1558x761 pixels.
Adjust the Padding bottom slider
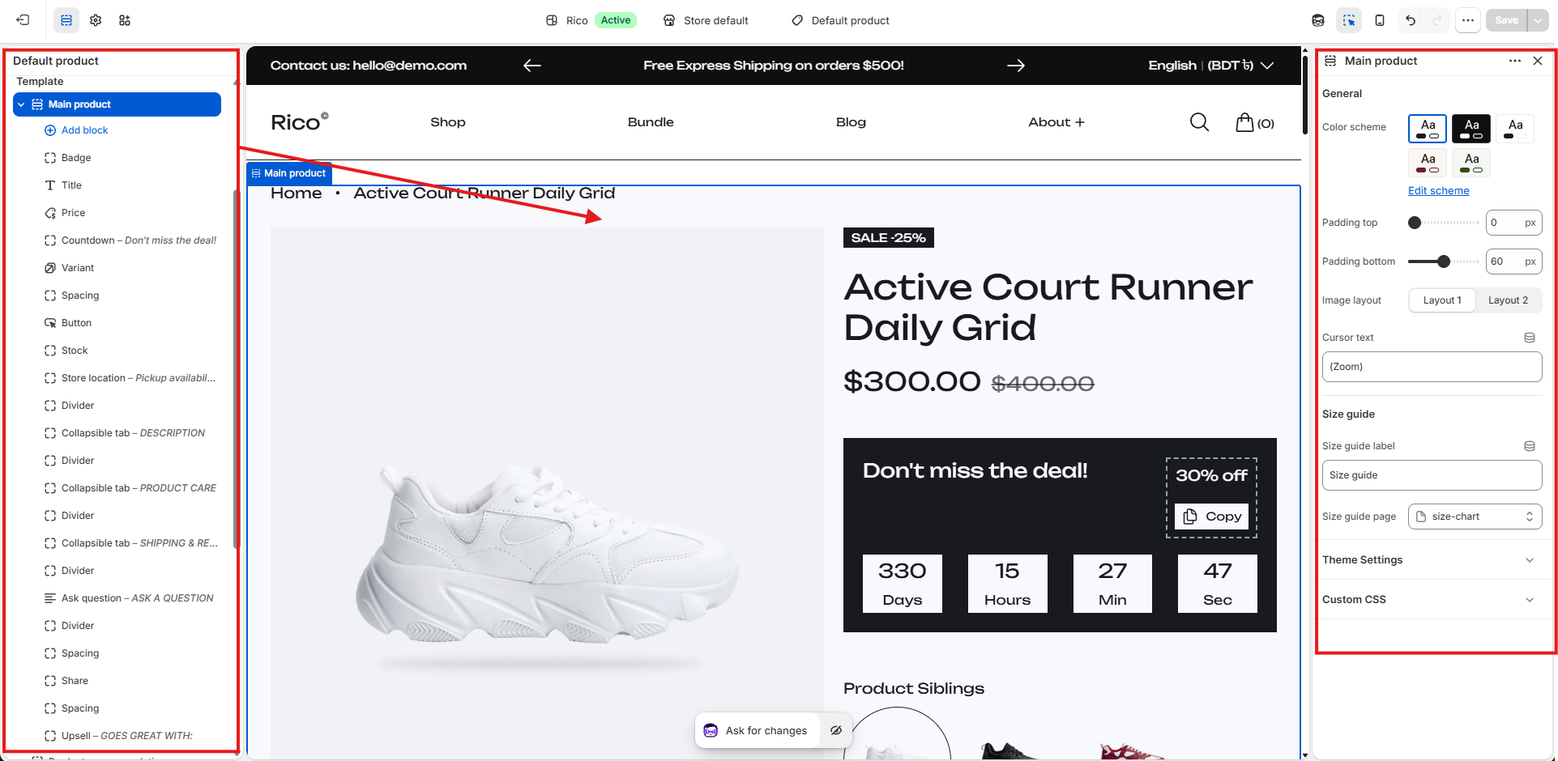[1444, 261]
